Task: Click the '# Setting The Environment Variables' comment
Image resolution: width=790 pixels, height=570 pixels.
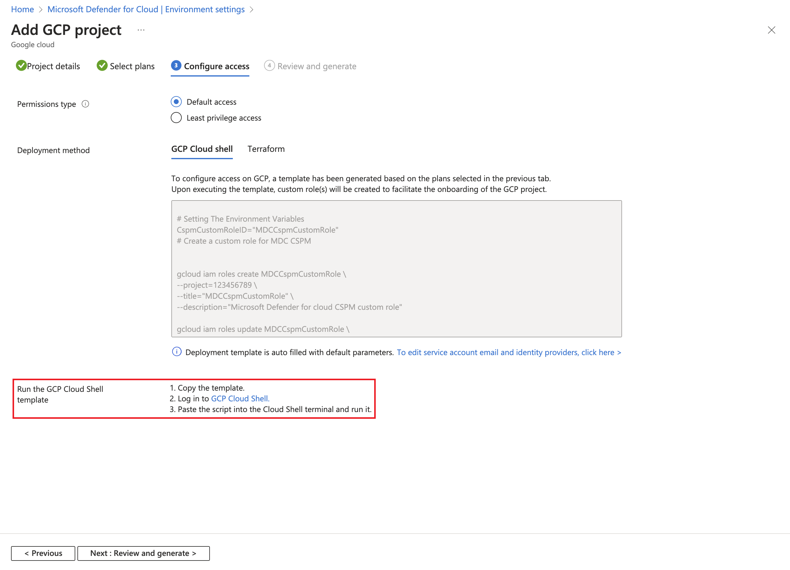Action: point(240,219)
